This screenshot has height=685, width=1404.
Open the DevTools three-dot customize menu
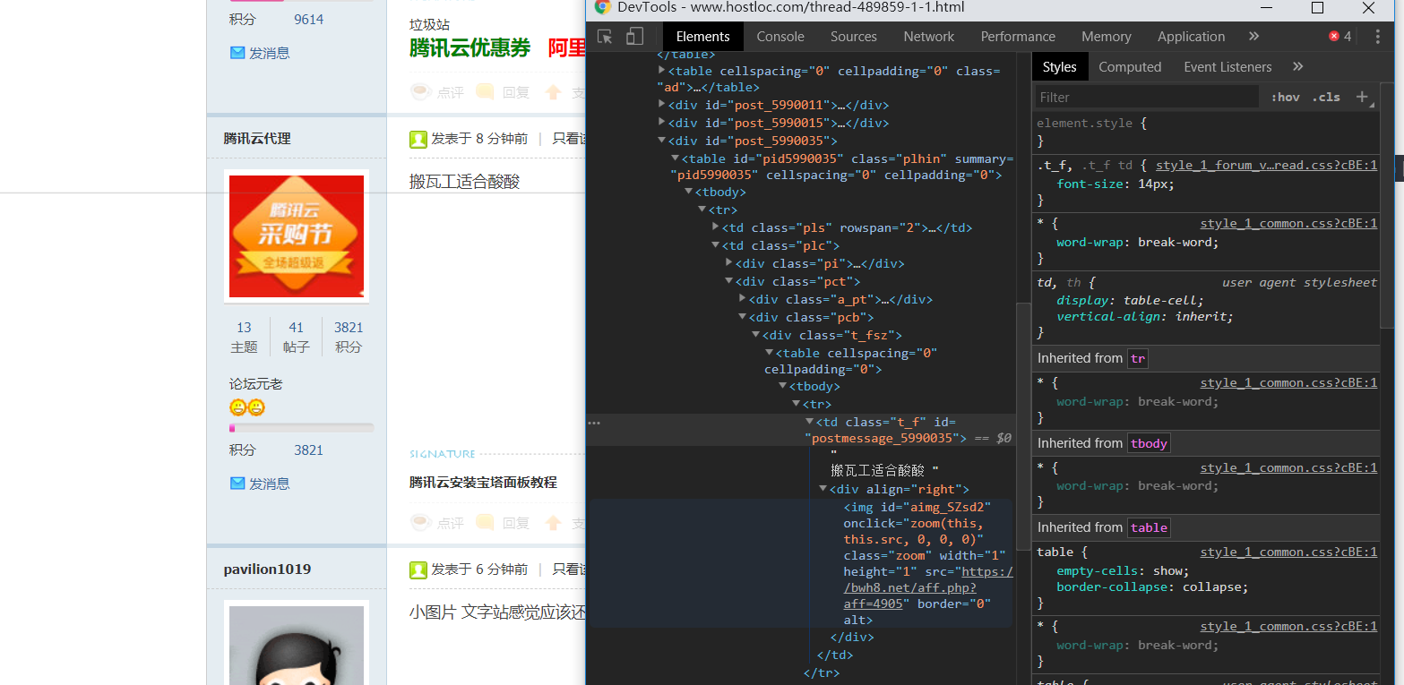[x=1374, y=37]
